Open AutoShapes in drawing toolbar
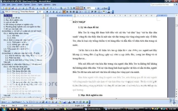Image resolution: width=178 pixels, height=111 pixels. (17, 102)
